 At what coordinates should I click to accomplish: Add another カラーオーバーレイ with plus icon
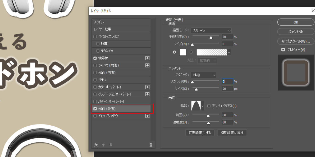tap(147, 87)
